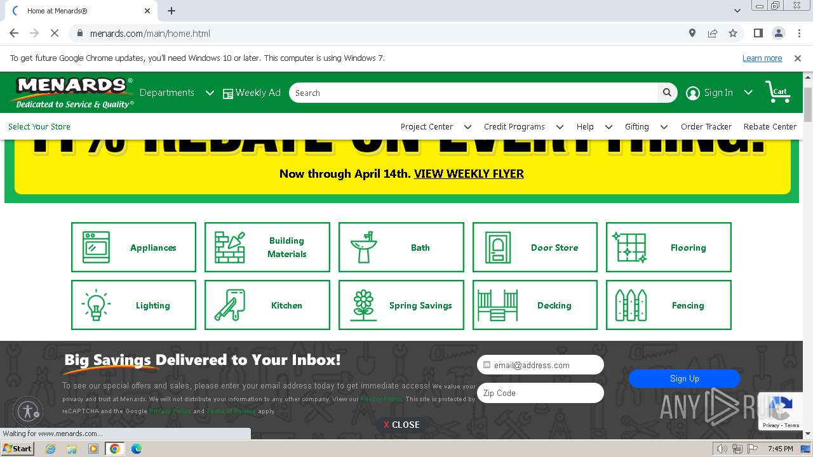Open the Decking category tile
Image resolution: width=813 pixels, height=457 pixels.
535,305
